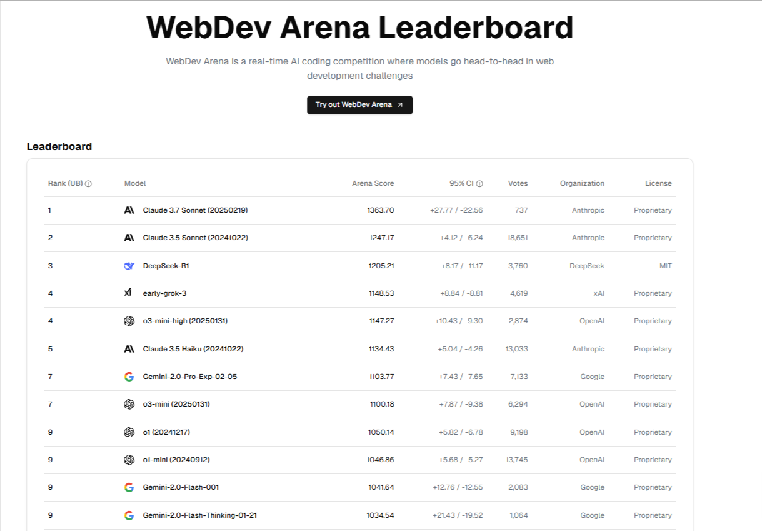The height and width of the screenshot is (531, 762).
Task: Click the OpenAI logo beside o3-mini (20250131)
Action: pyautogui.click(x=129, y=404)
